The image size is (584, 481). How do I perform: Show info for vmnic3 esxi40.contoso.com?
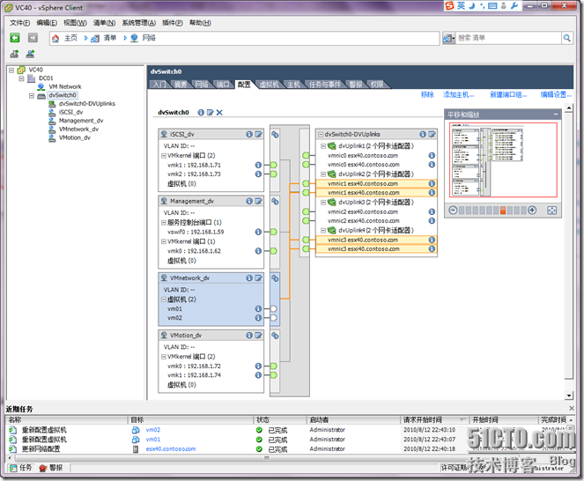[x=432, y=248]
